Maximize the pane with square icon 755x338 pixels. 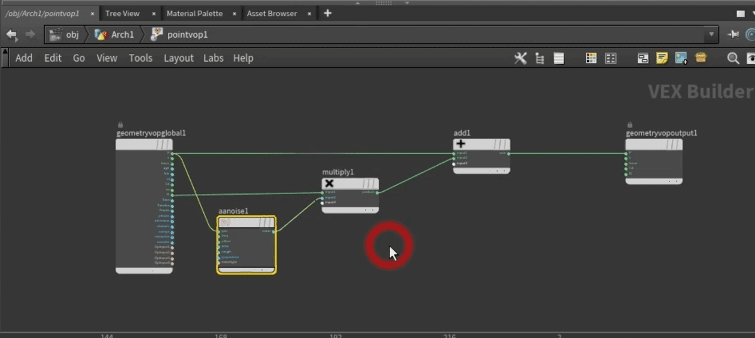(740, 13)
